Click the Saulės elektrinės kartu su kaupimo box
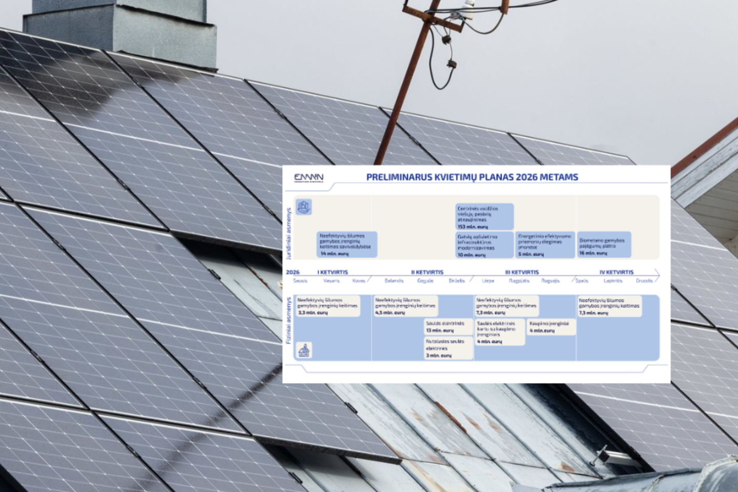Screen dimensions: 738x492 (x=500, y=332)
